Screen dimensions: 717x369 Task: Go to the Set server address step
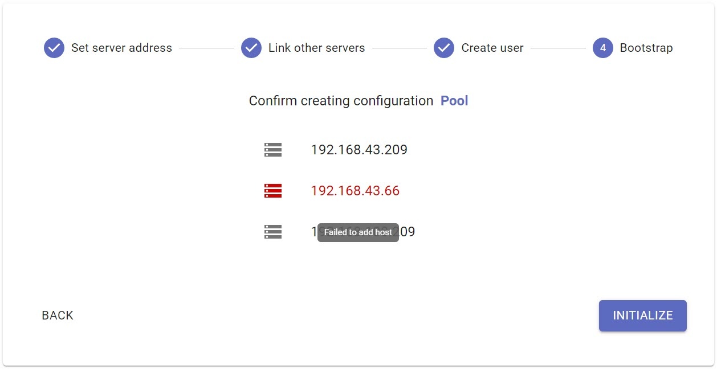click(x=121, y=48)
